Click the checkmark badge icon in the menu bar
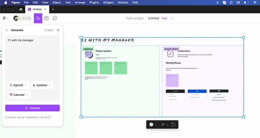260x138 pixels. click(x=224, y=3)
